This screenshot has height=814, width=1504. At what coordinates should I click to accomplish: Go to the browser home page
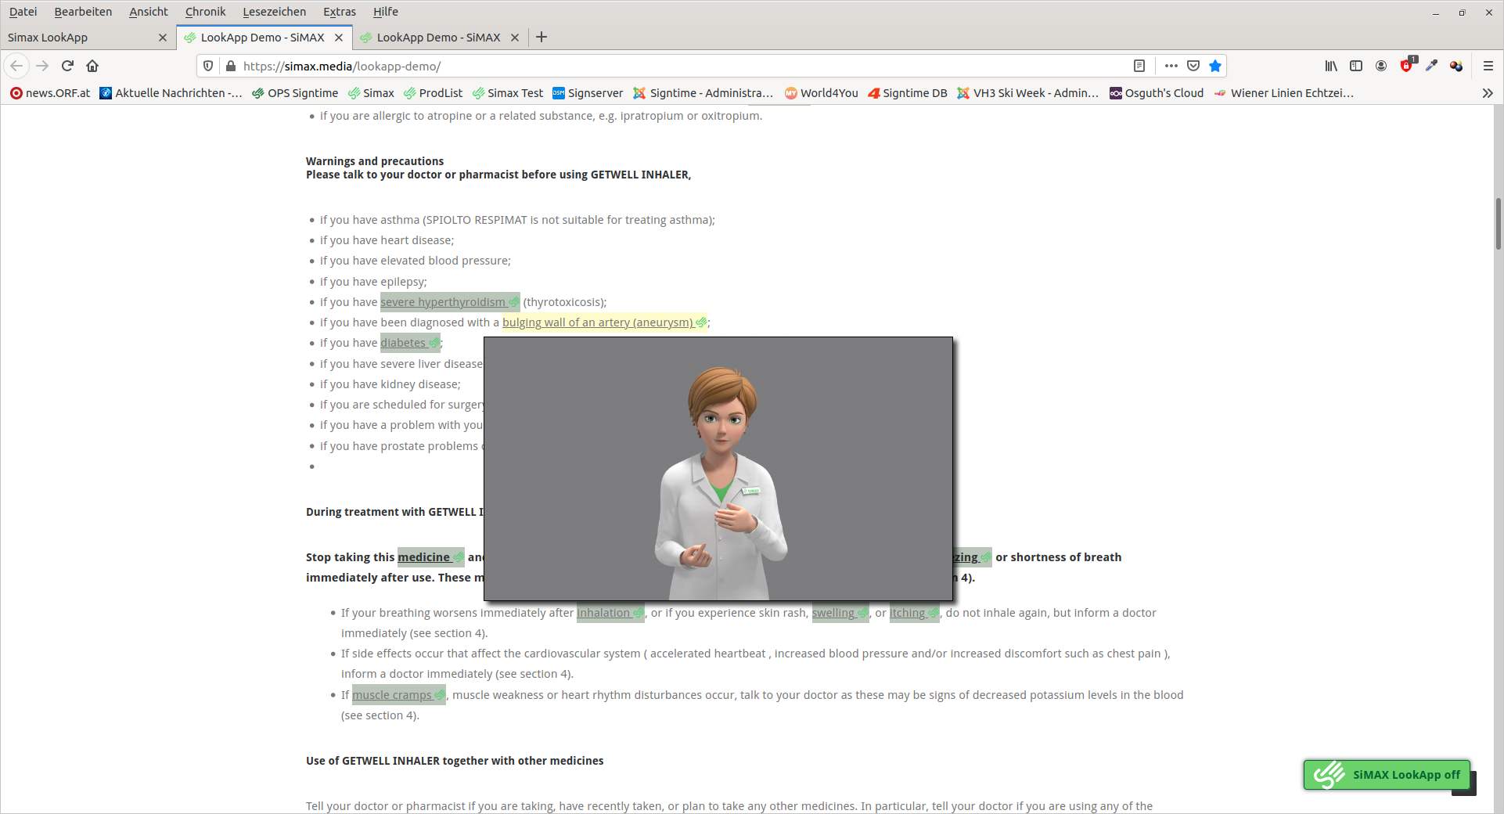[x=92, y=66]
